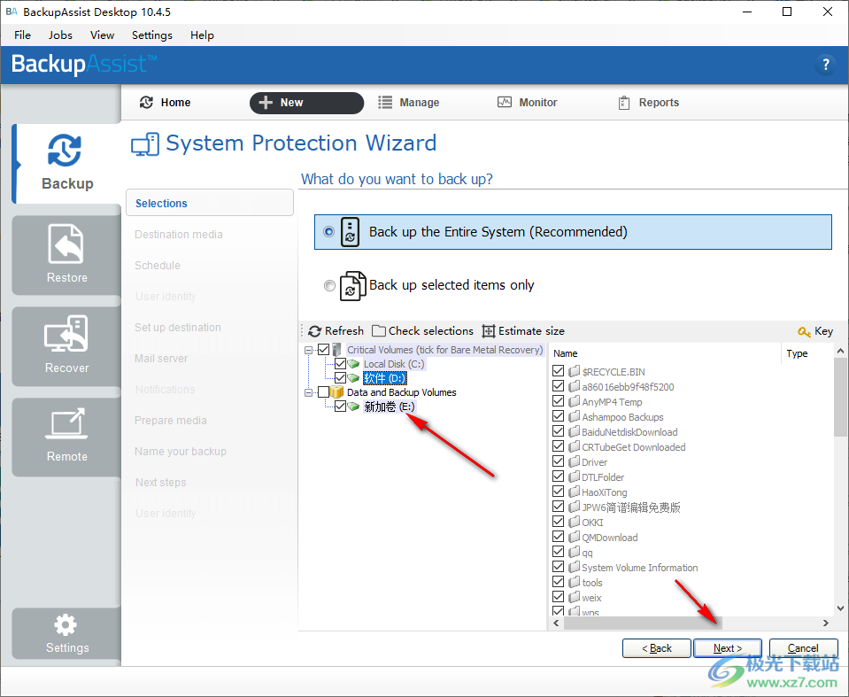Collapse Data and Backup Volumes node

pos(309,392)
